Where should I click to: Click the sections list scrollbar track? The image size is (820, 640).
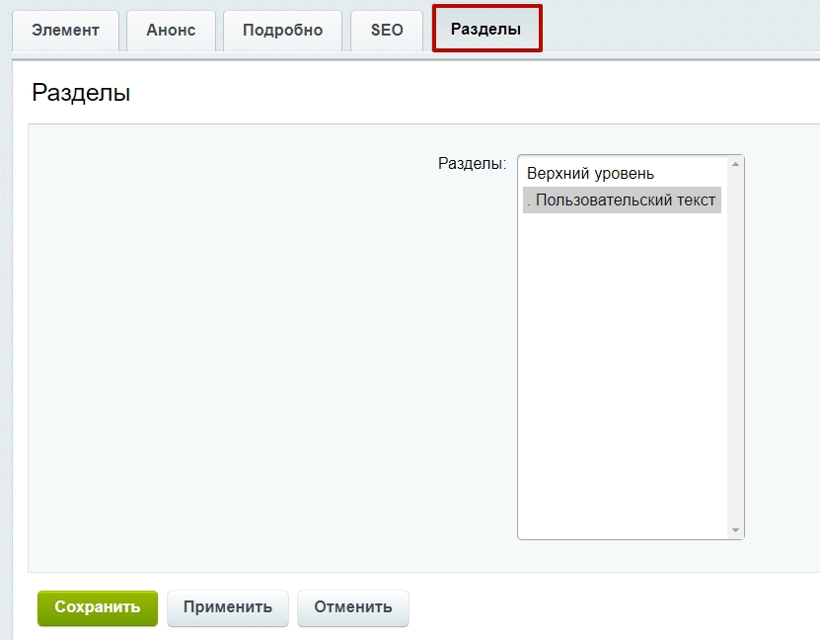(x=735, y=348)
